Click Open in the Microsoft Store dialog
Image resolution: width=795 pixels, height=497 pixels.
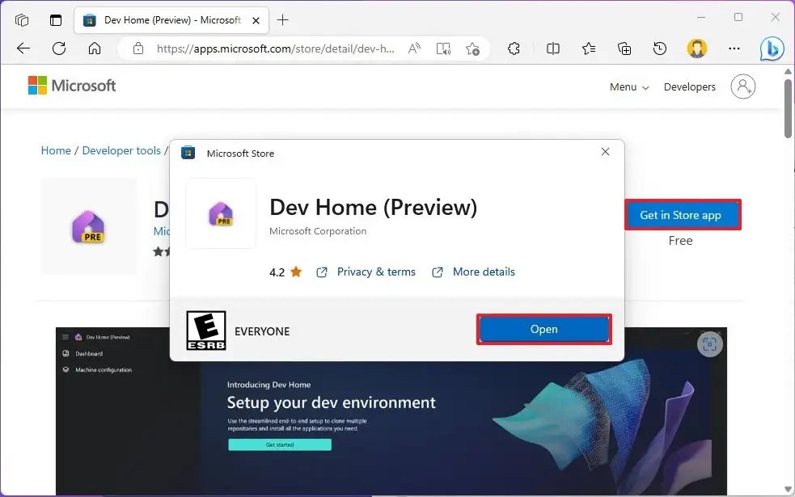pyautogui.click(x=543, y=329)
